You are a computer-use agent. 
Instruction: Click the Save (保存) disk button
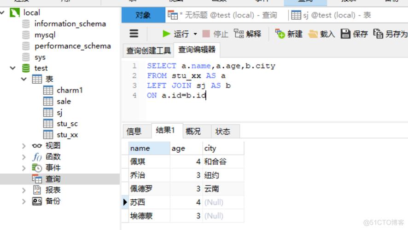[354, 34]
